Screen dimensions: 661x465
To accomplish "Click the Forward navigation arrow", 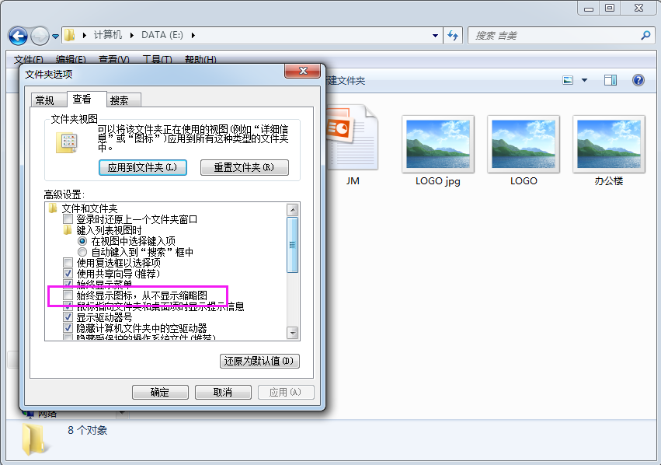I will 40,36.
